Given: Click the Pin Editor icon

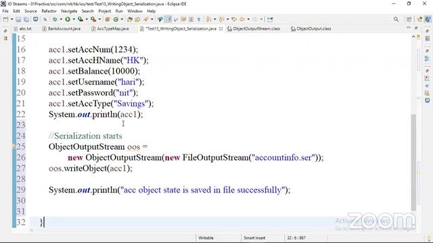Looking at the screenshot, I should coord(270,20).
